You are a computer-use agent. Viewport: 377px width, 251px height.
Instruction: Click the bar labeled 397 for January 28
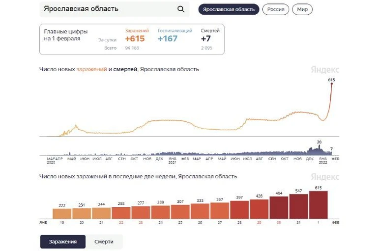pos(239,210)
